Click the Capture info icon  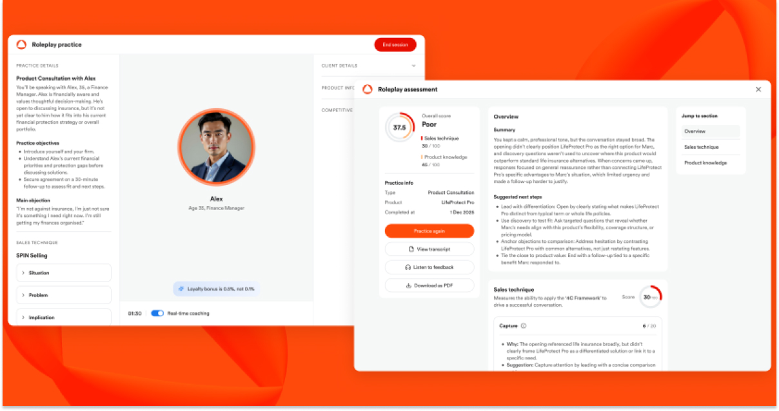tap(523, 326)
